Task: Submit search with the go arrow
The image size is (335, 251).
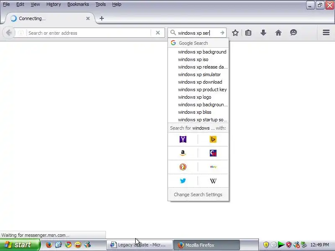Action: [222, 33]
